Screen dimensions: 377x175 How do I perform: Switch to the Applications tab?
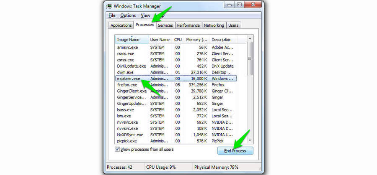[121, 25]
